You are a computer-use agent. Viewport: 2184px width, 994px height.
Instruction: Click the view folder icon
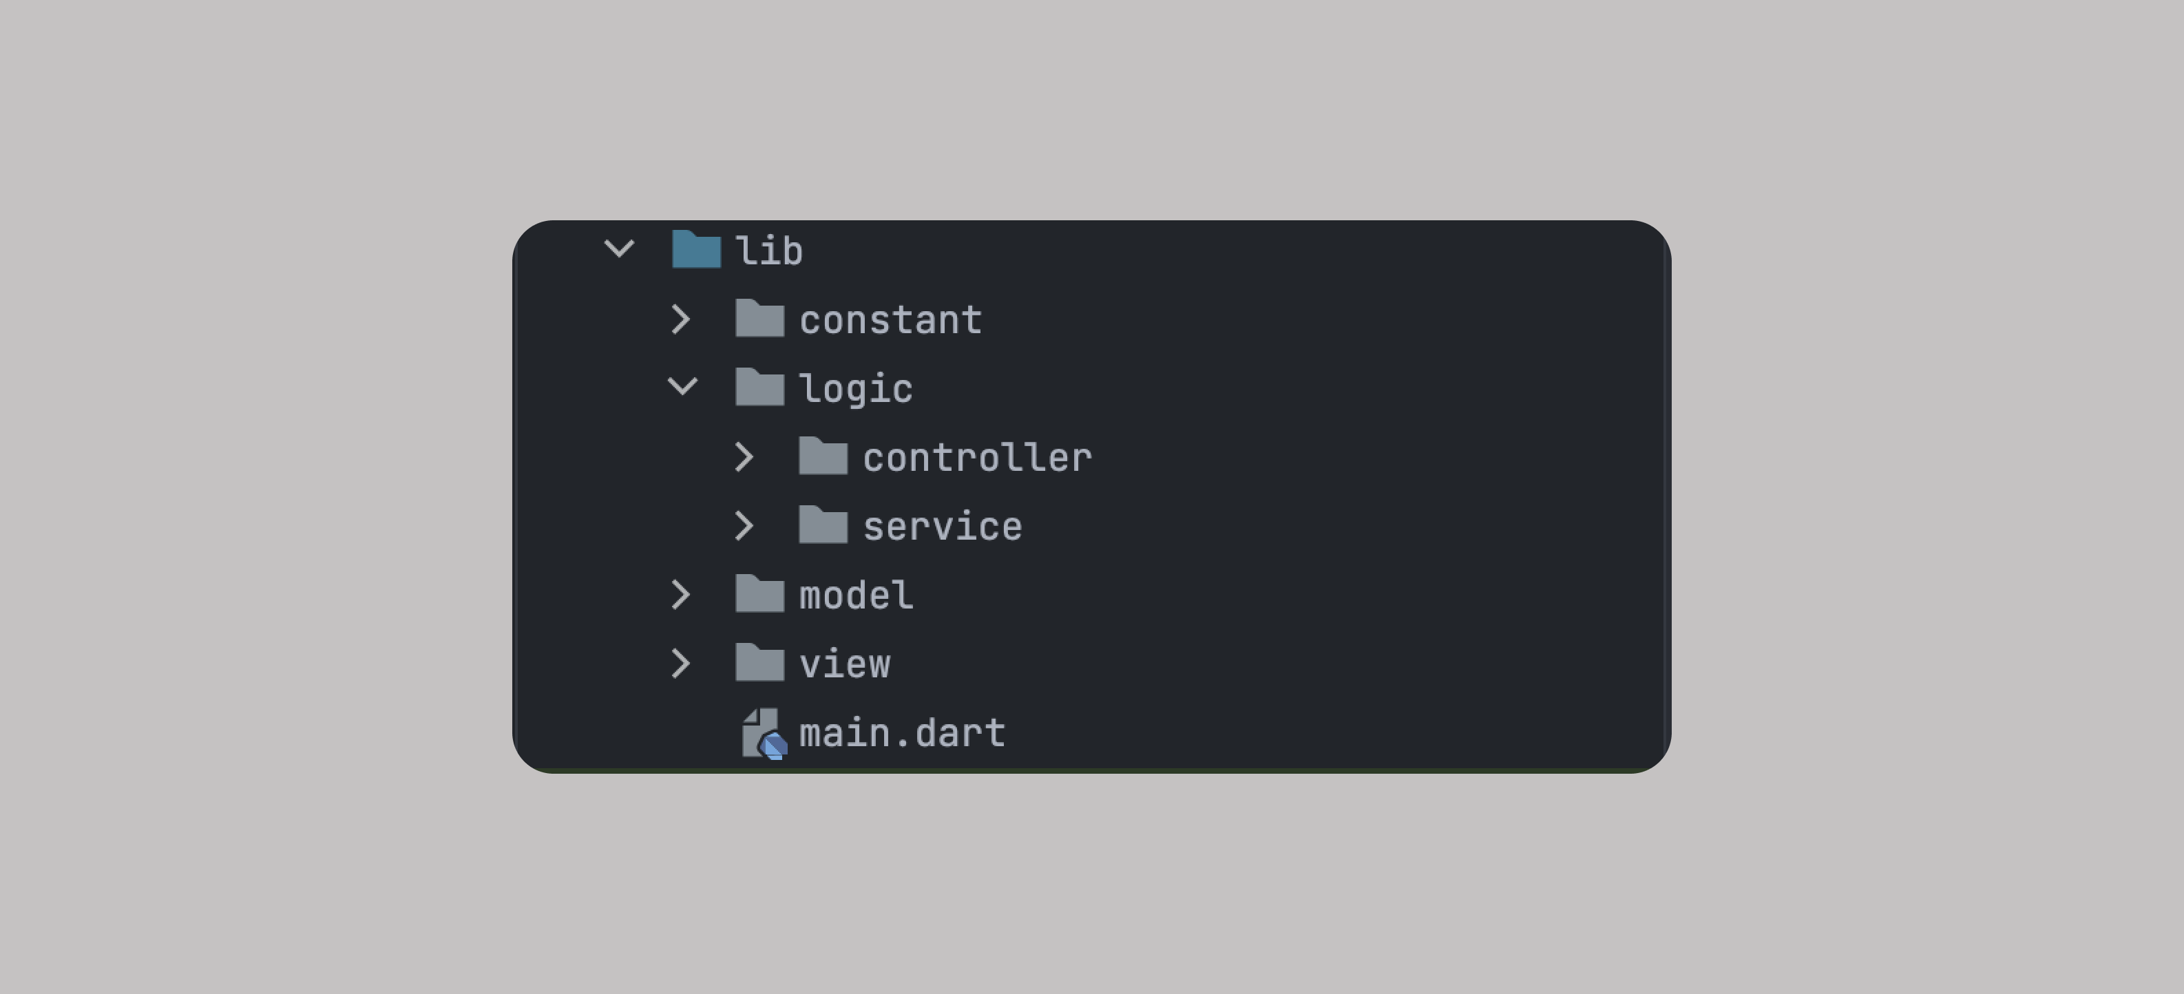coord(759,663)
